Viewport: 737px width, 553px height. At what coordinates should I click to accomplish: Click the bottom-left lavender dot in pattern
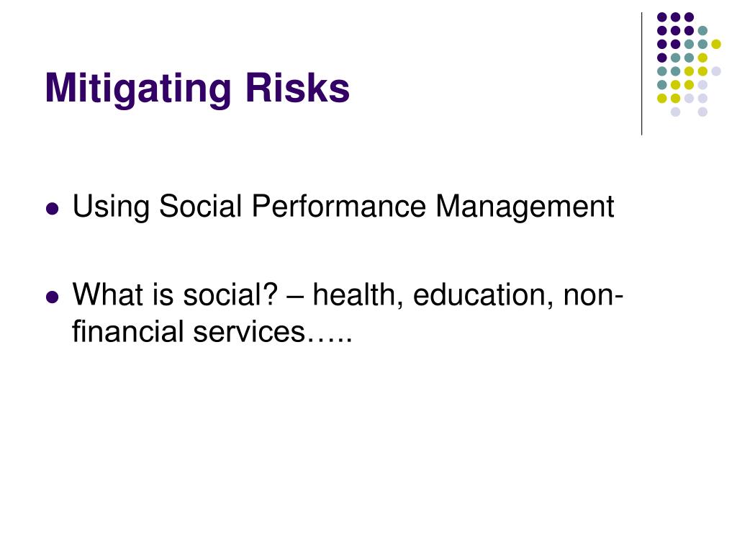675,112
